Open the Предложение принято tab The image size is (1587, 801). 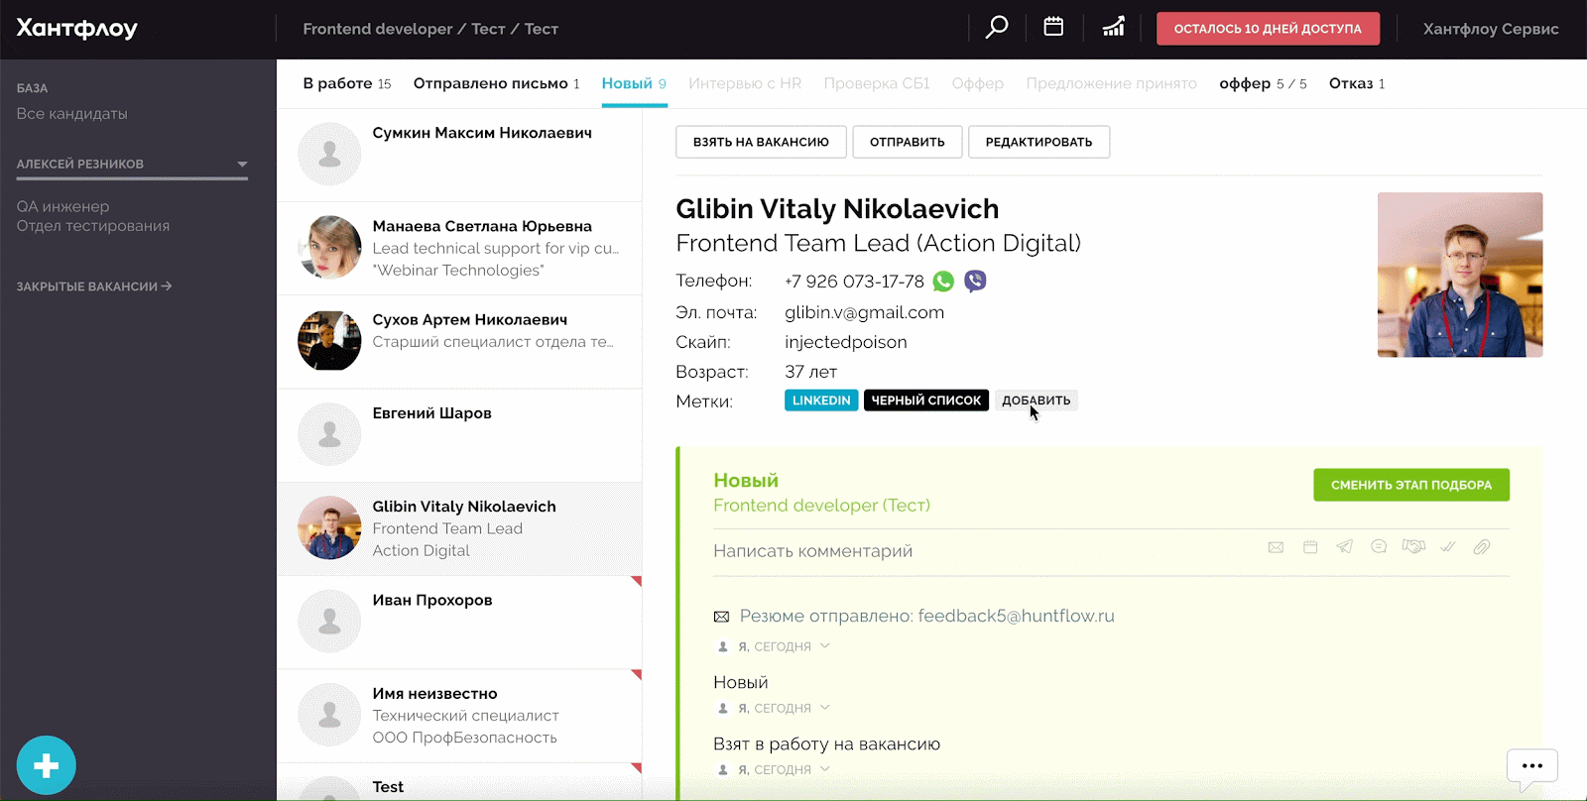coord(1111,83)
